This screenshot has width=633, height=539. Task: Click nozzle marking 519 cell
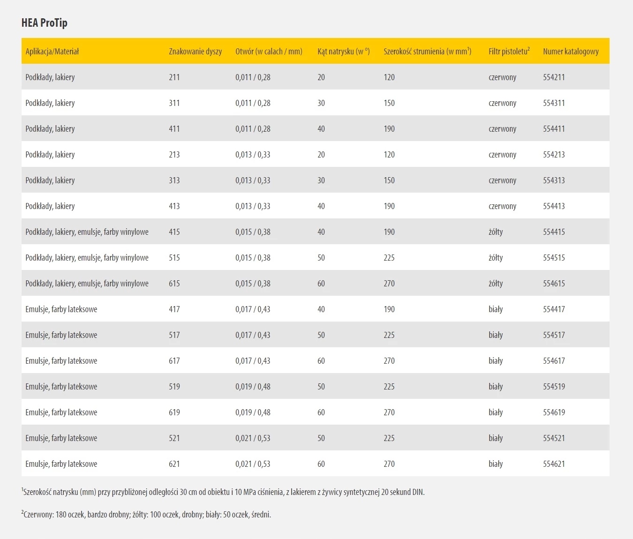[x=174, y=387]
